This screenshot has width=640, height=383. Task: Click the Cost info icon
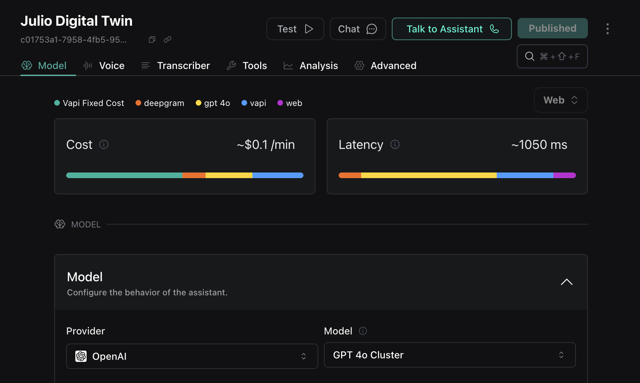point(104,144)
